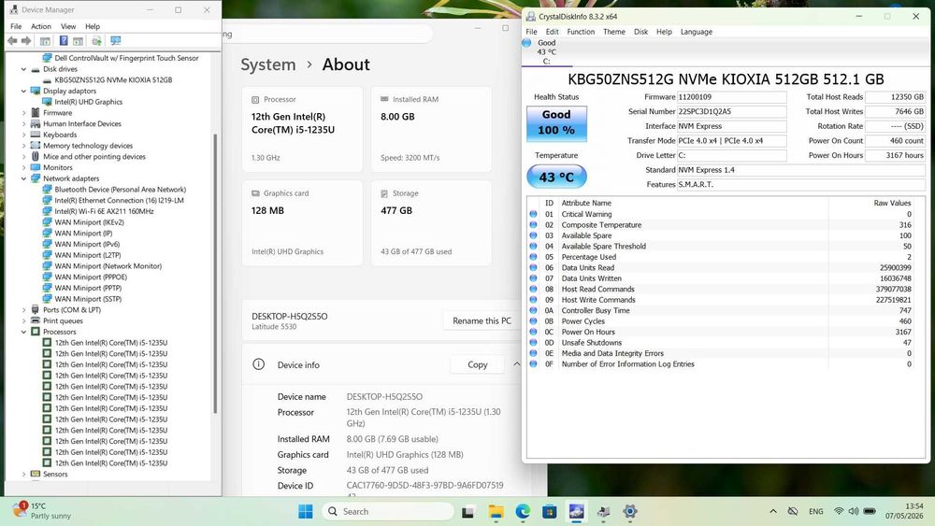Viewport: 935px width, 526px height.
Task: Collapse the Processors node
Action: (x=23, y=332)
